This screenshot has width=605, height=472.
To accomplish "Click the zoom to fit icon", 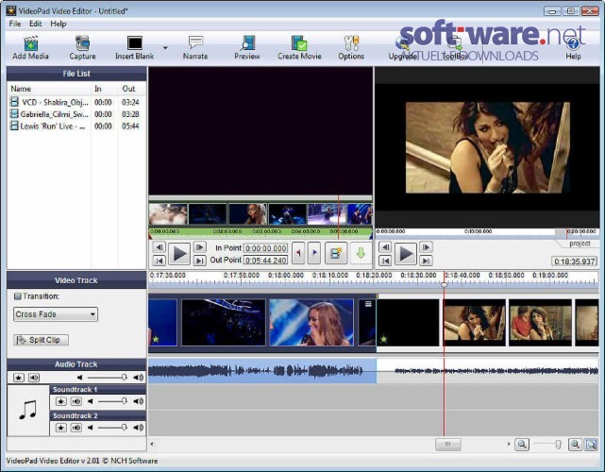I will click(x=591, y=445).
